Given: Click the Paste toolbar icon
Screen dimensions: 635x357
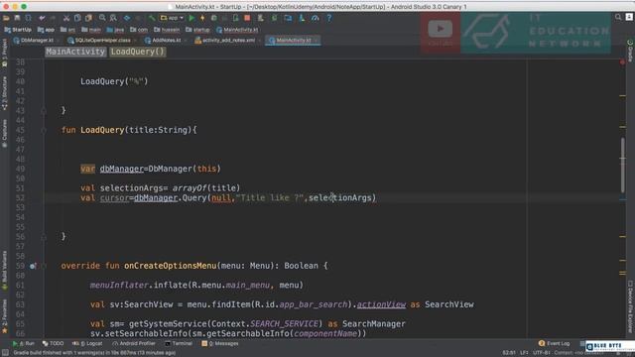Looking at the screenshot, I should pos(88,18).
